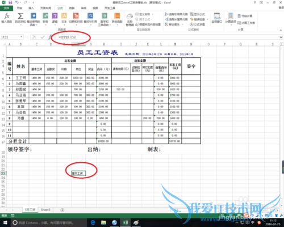Expand the Remove Arrows dropdown arrow
284x227 pixels.
pyautogui.click(x=182, y=24)
